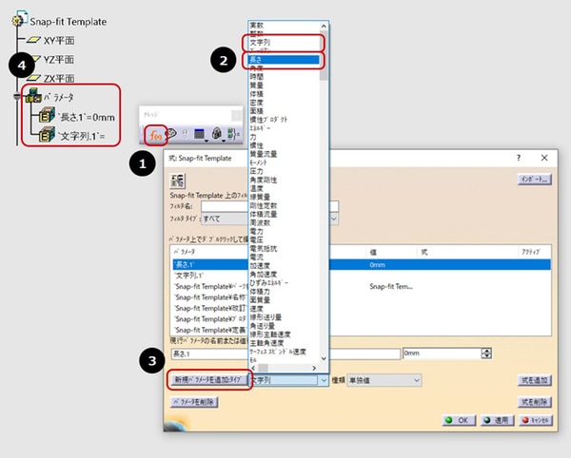
Task: Click the インポート button
Action: (535, 180)
